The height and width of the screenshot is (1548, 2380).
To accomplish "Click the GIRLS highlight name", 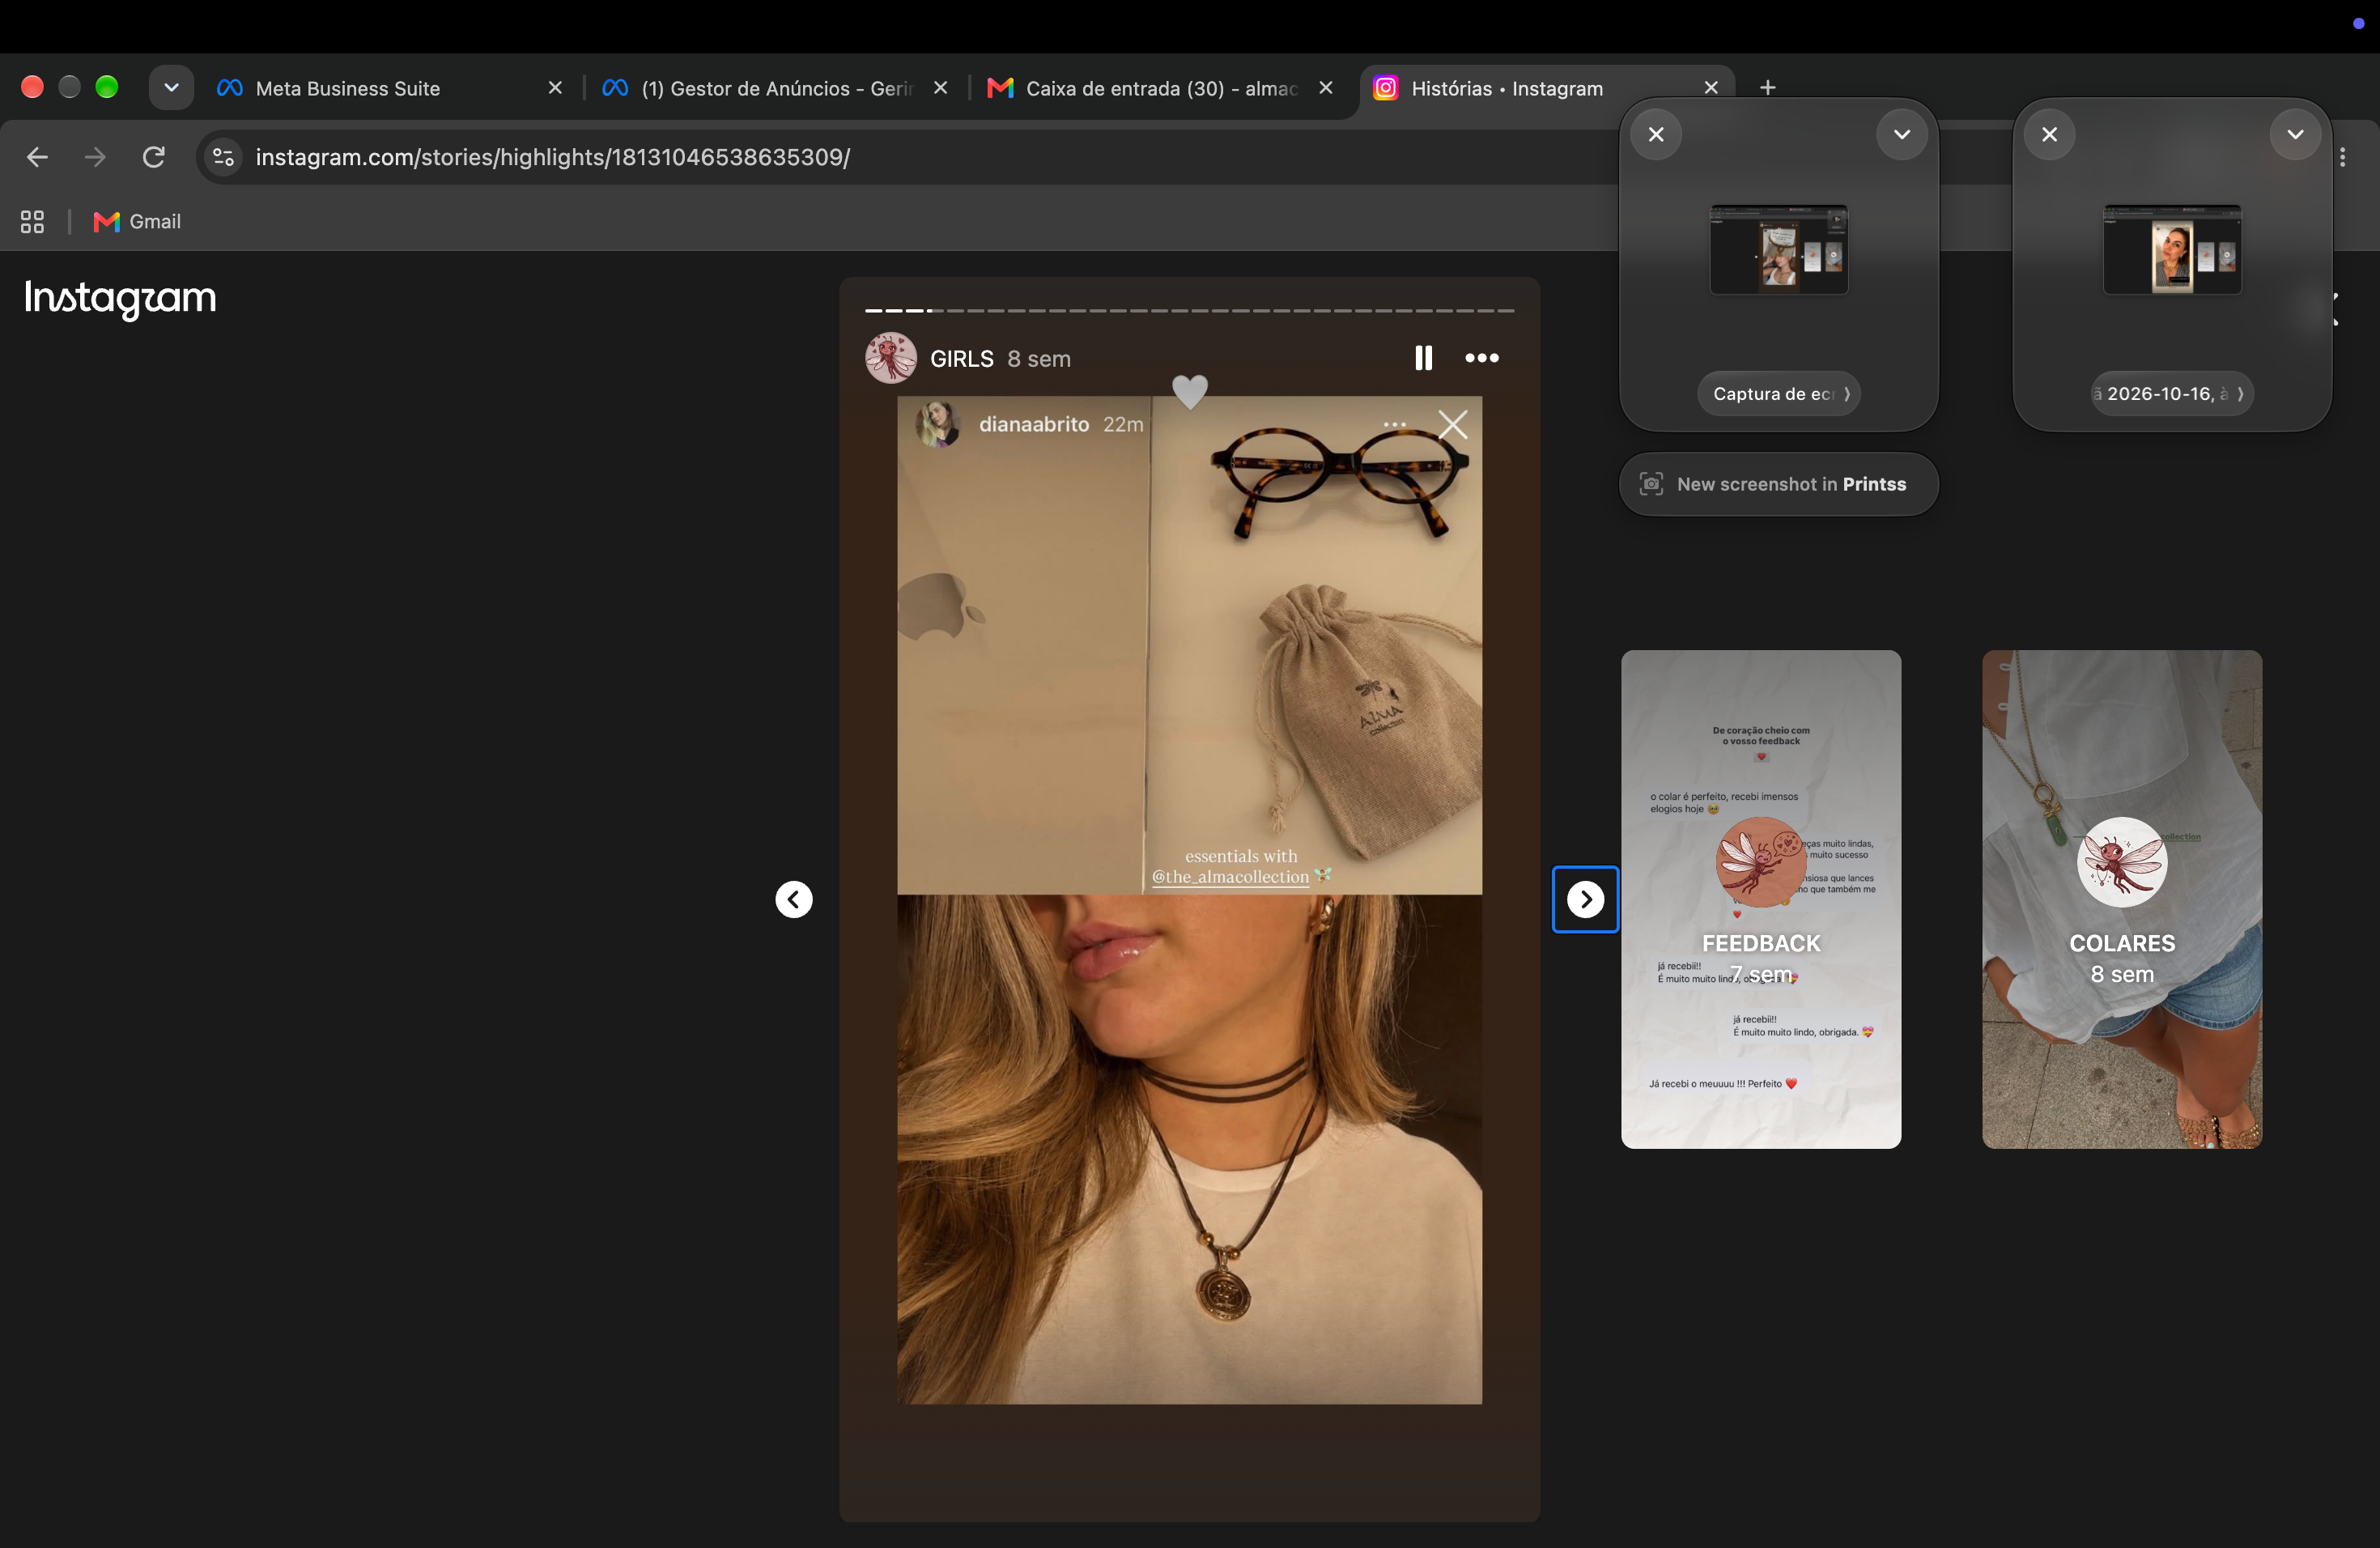I will 962,359.
